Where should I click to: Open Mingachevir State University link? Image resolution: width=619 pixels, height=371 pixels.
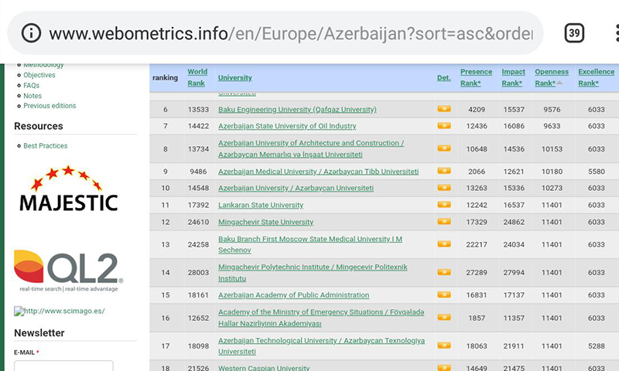pos(265,222)
